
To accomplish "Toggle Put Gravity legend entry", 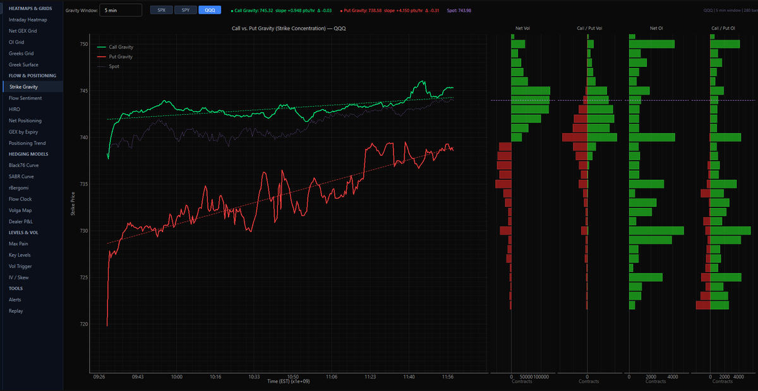I will (114, 57).
